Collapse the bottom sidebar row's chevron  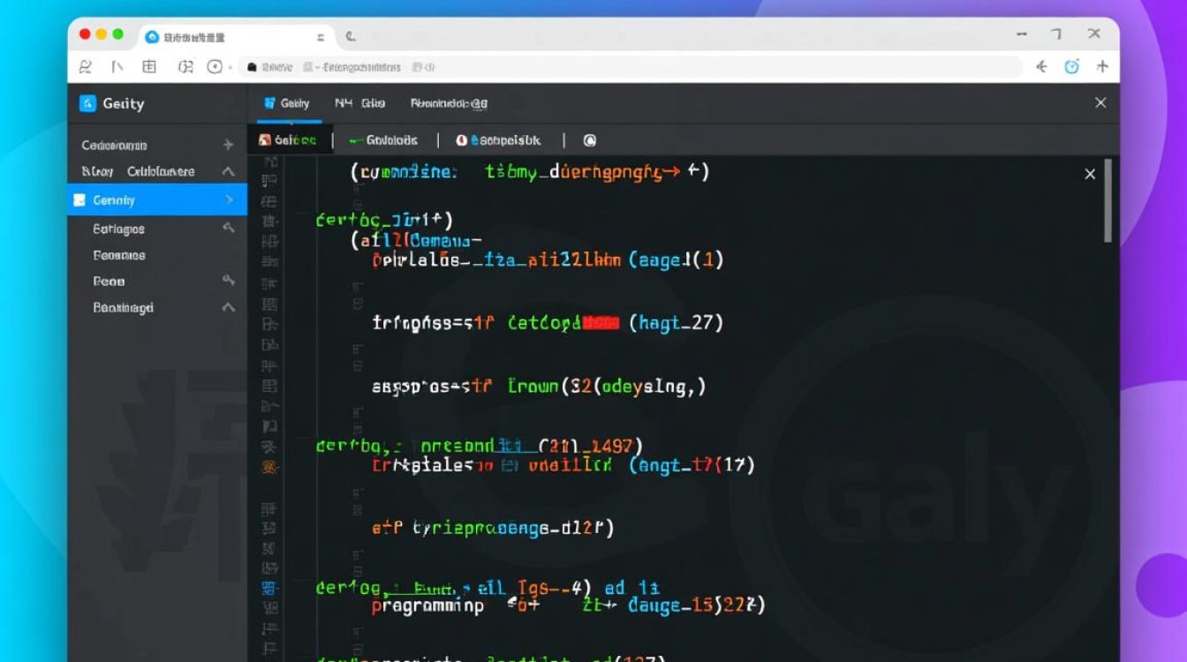(x=228, y=307)
